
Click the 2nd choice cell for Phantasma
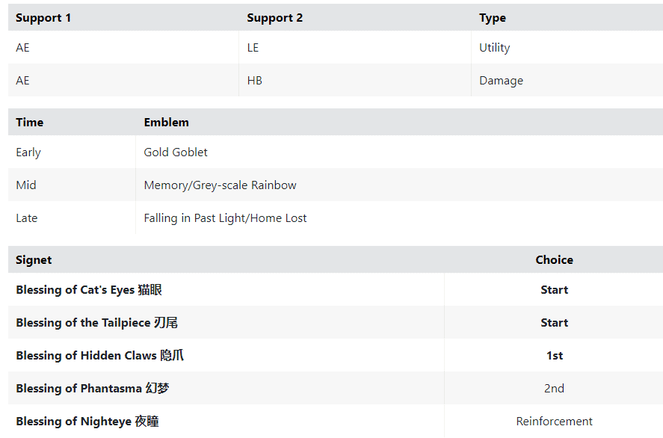[554, 389]
